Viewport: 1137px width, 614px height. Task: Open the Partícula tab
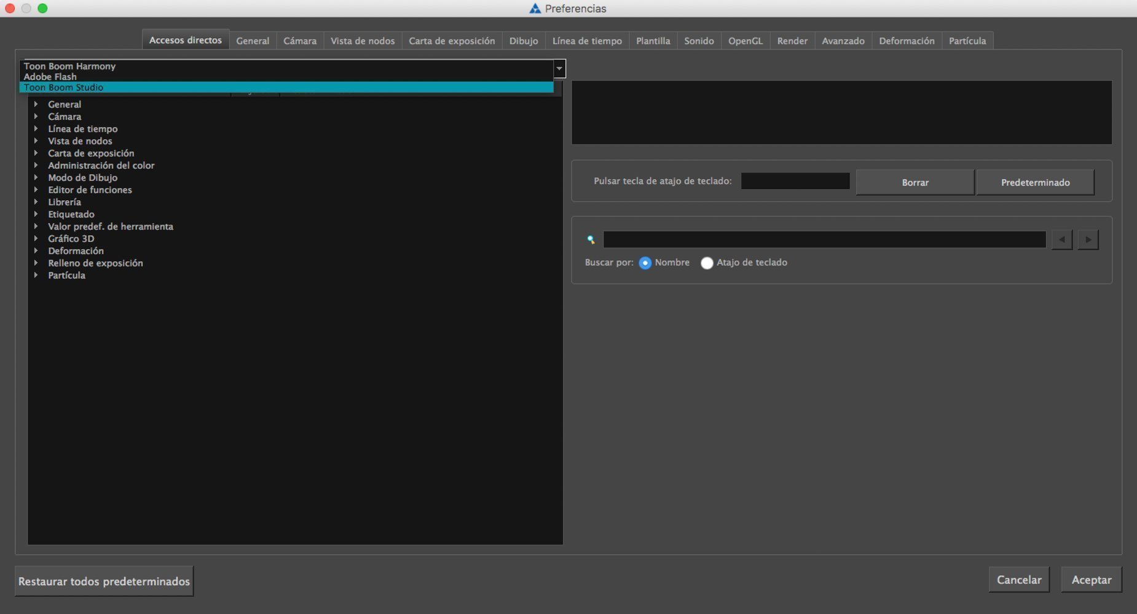click(x=967, y=41)
